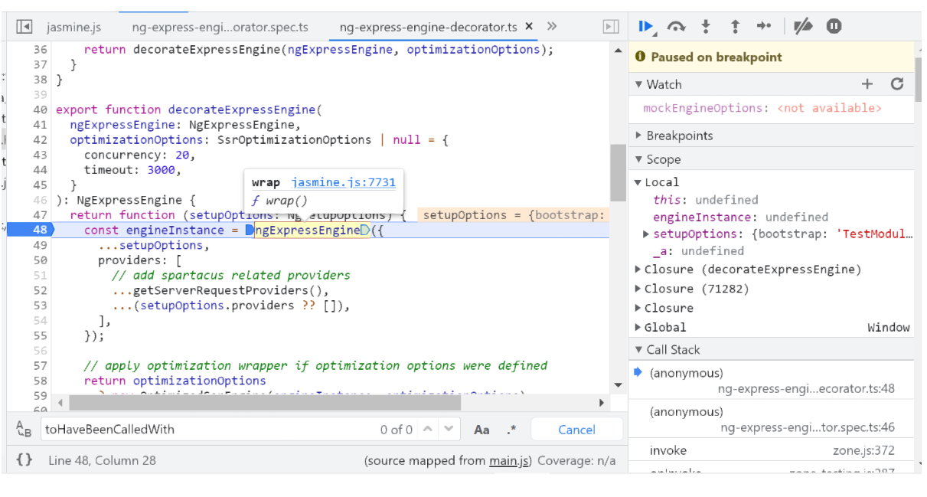Step into next function call
The image size is (927, 497).
pos(706,27)
